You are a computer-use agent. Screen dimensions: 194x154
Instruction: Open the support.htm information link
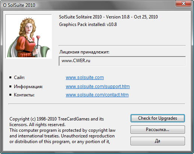tap(98, 87)
